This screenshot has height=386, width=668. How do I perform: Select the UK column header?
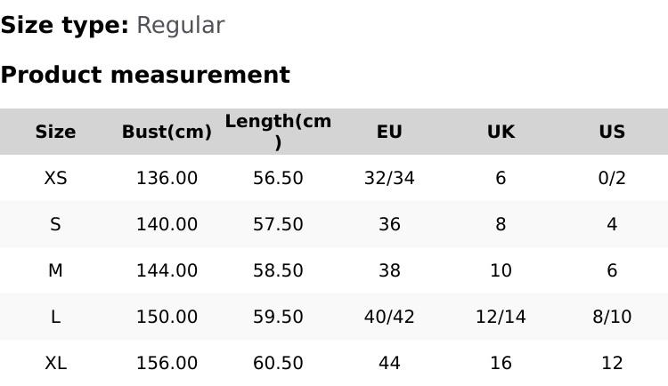[501, 132]
